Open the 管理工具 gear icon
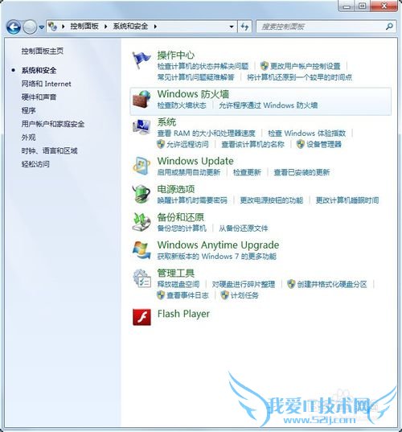 142,278
